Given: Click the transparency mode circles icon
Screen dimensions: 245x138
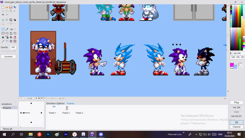Looking at the screenshot, I should point(15,20).
